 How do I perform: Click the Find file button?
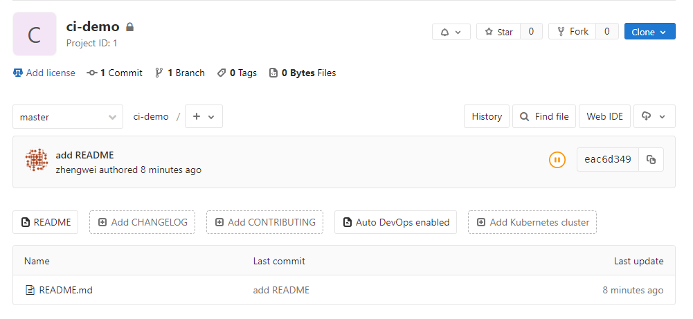pos(544,117)
